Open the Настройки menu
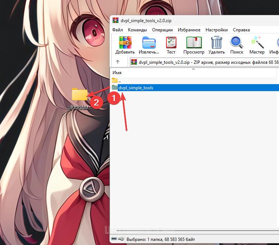The image size is (279, 245). [217, 30]
